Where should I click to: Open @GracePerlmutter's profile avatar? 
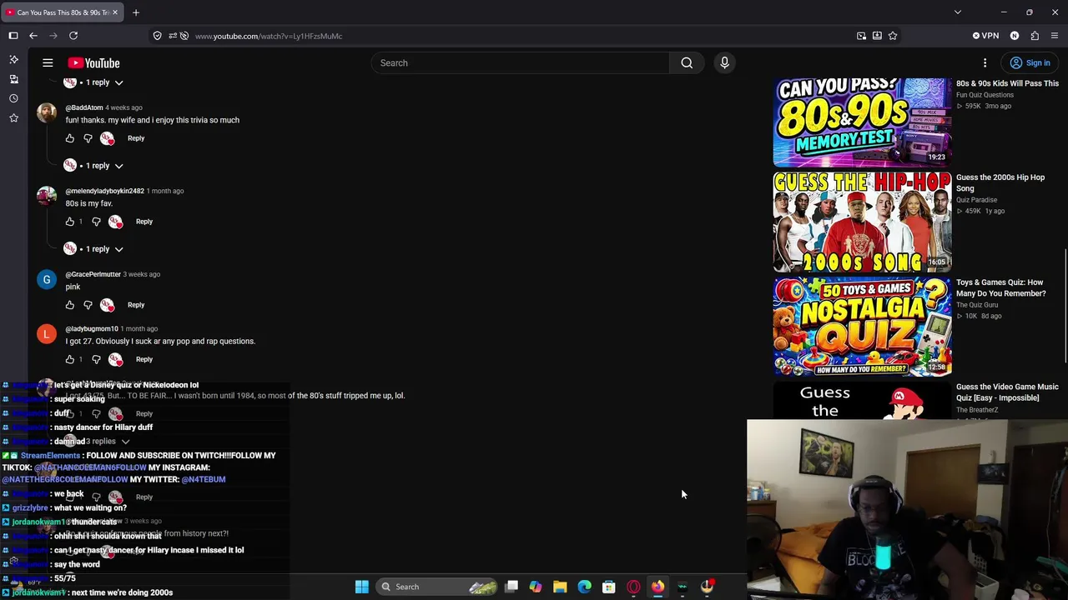click(47, 279)
